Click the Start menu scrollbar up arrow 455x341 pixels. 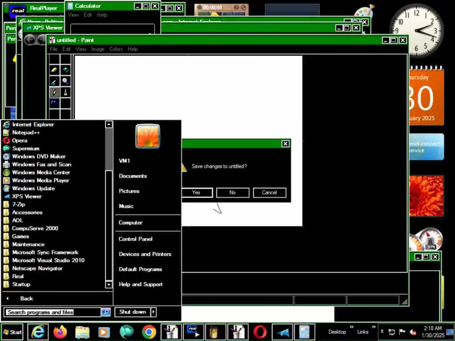109,124
